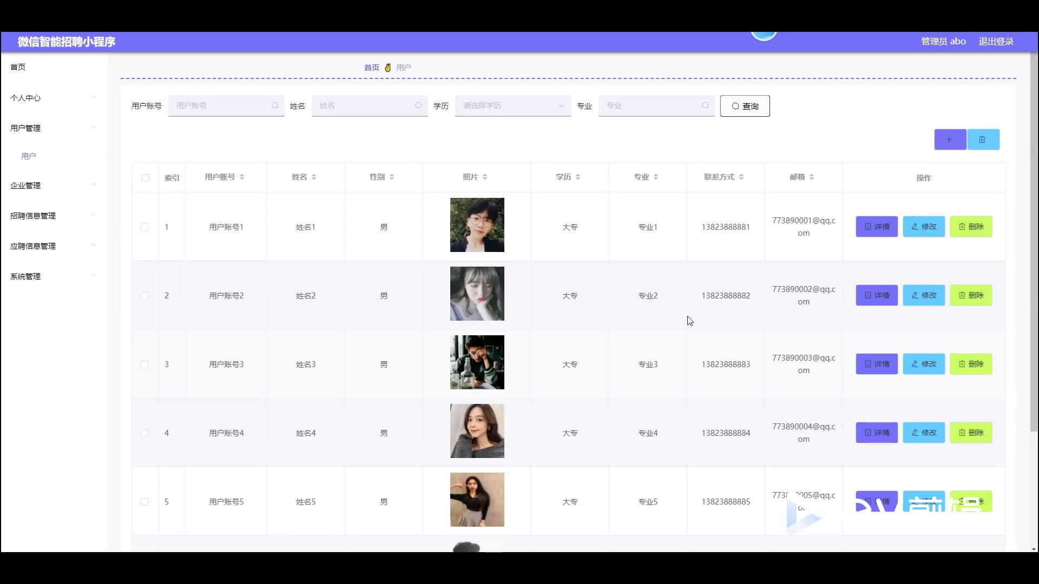Screen dimensions: 1039x584
Task: Check the checkbox for row 1
Action: coord(144,227)
